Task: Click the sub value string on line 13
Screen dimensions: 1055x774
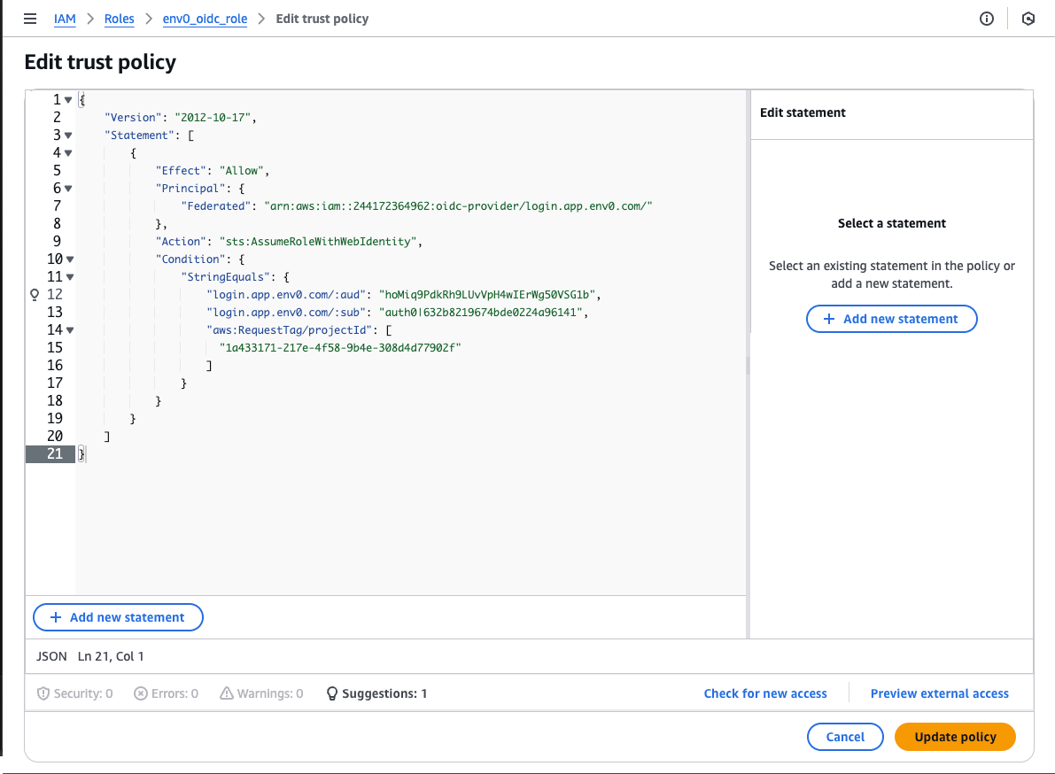Action: 481,312
